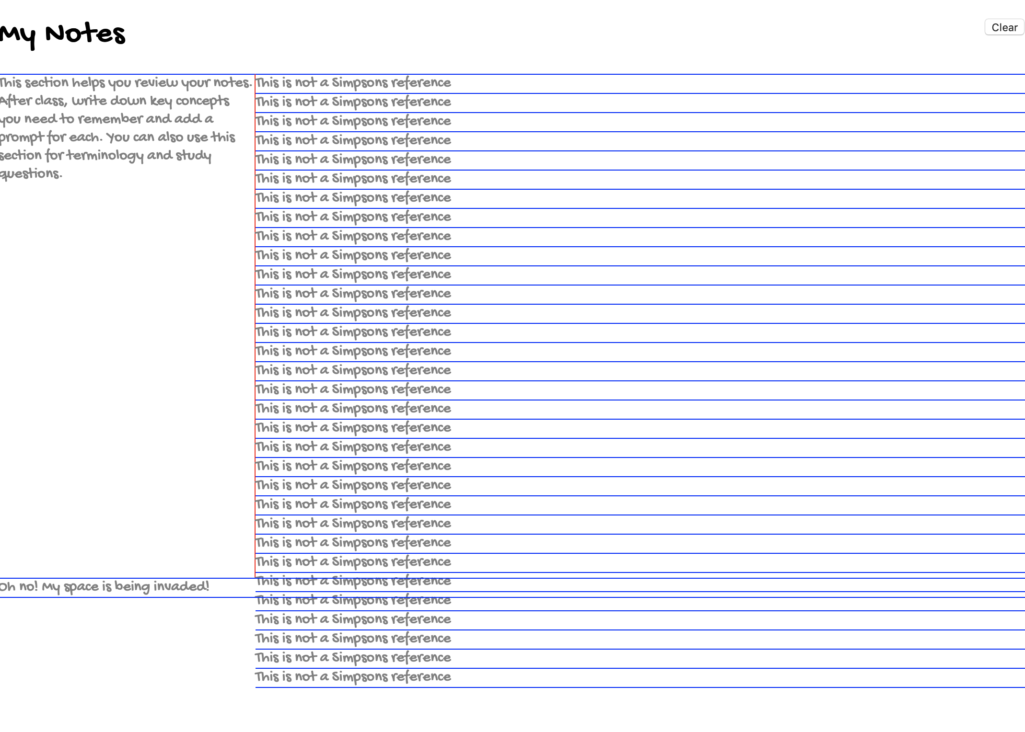Click the My Notes heading
This screenshot has height=732, width=1025.
(62, 34)
